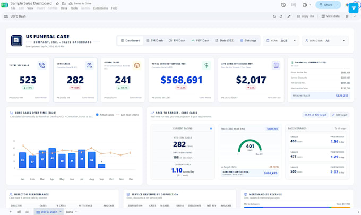Image resolution: width=361 pixels, height=215 pixels.
Task: Open the all sheets list icon
Action: pos(27,212)
